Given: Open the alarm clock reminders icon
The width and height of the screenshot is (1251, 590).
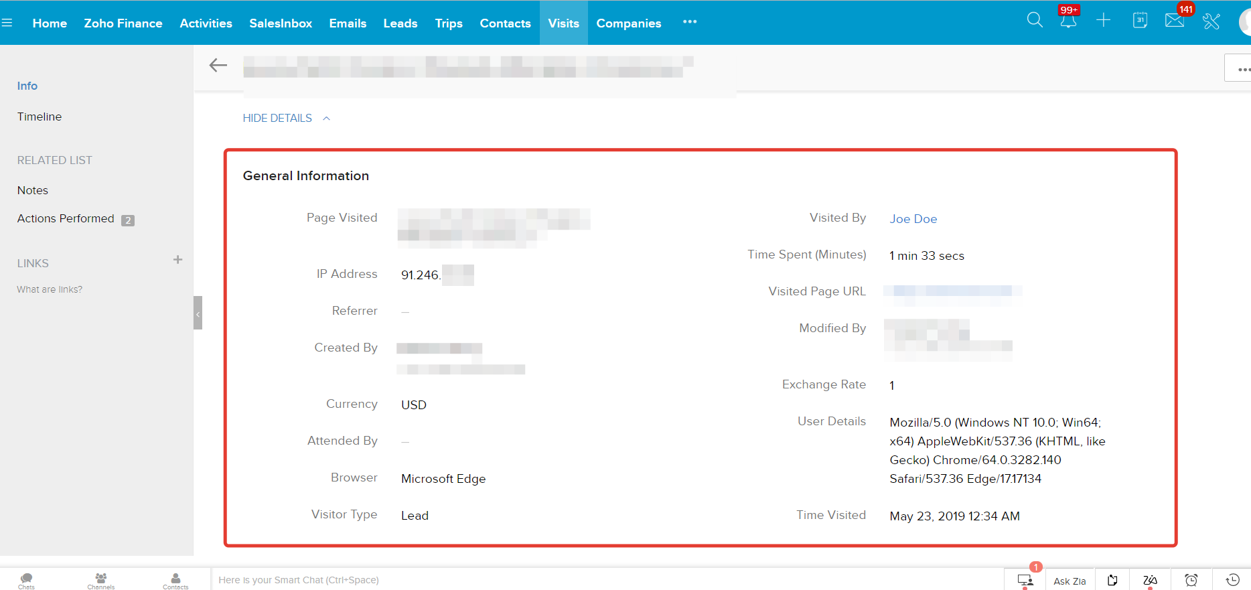Looking at the screenshot, I should click(x=1191, y=580).
